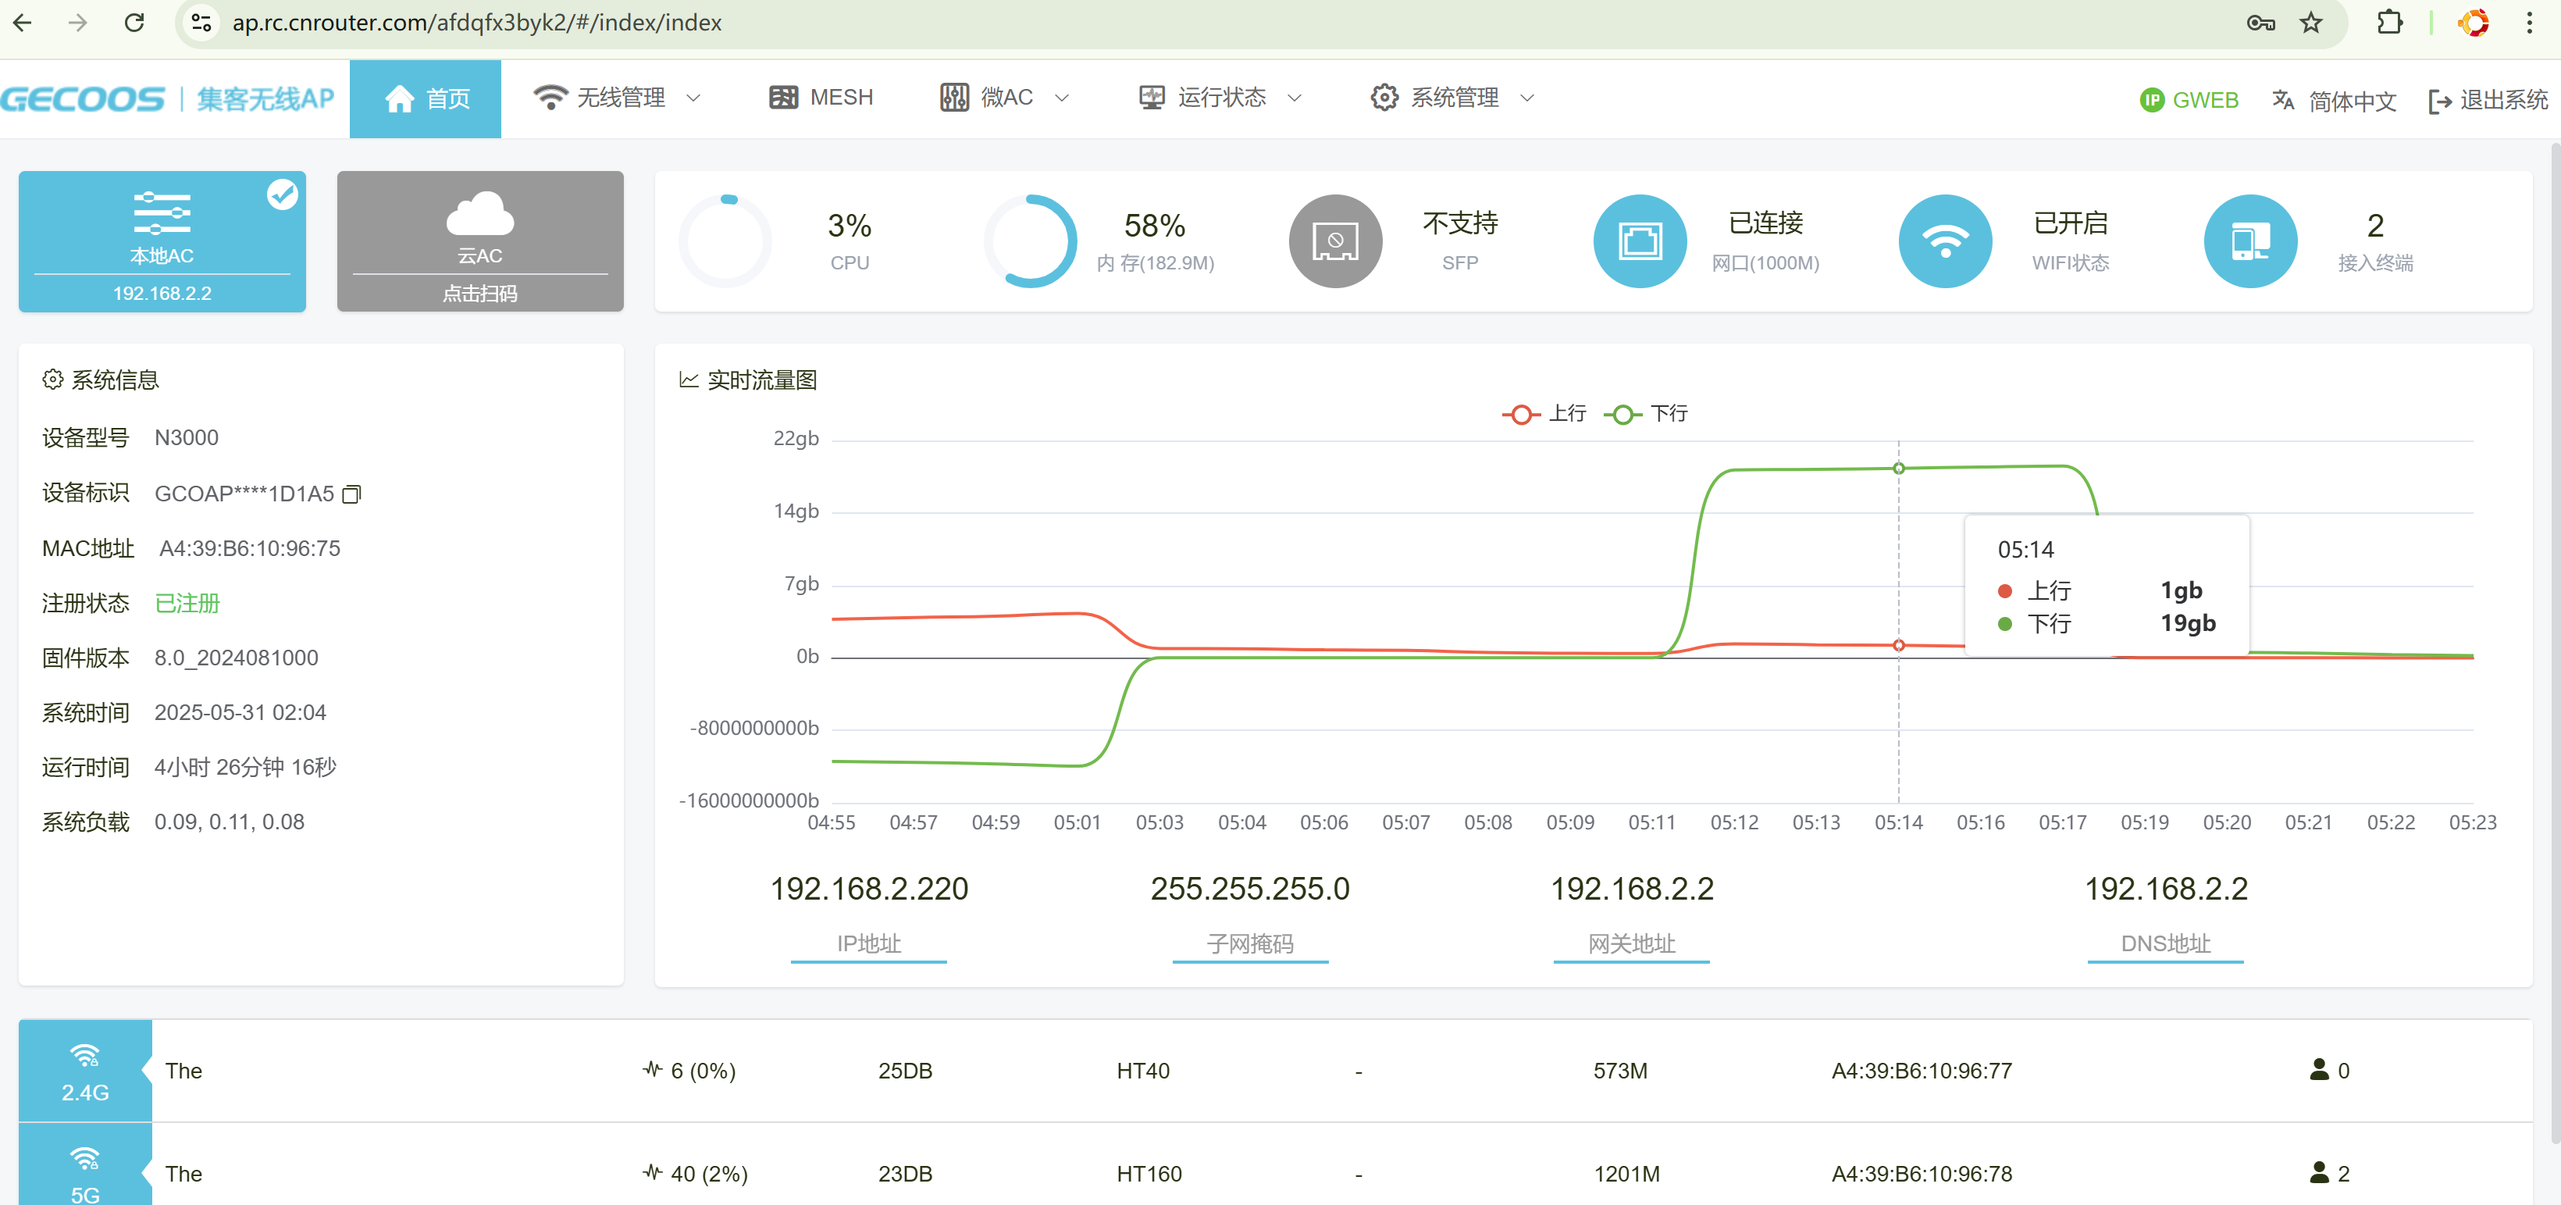This screenshot has width=2561, height=1205.
Task: Click the network port connected icon
Action: point(1640,241)
